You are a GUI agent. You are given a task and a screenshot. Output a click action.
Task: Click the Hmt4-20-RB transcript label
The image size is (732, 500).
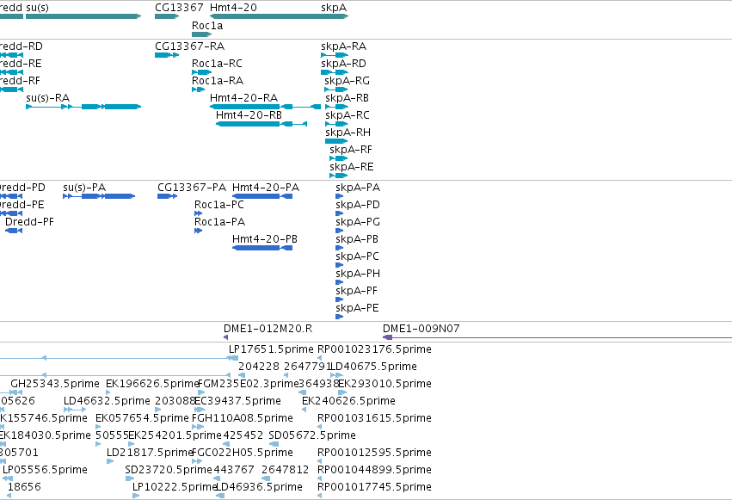click(x=249, y=115)
